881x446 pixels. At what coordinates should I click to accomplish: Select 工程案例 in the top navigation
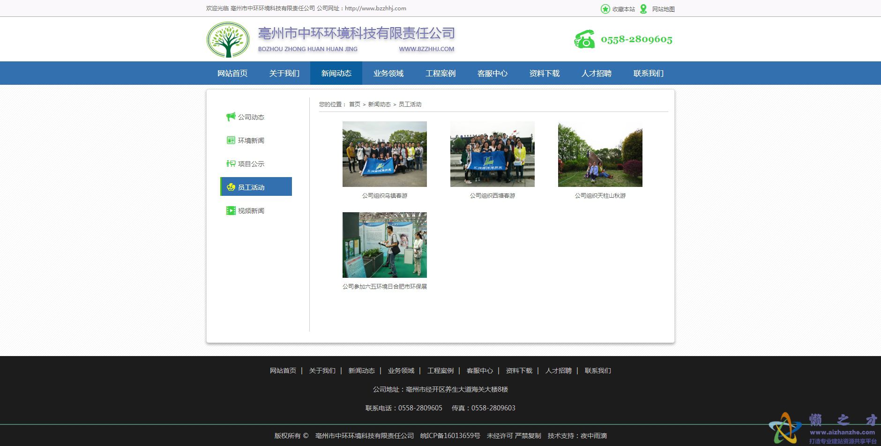[x=440, y=74]
